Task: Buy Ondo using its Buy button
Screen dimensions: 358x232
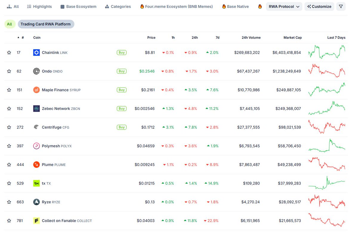Action: (121, 71)
